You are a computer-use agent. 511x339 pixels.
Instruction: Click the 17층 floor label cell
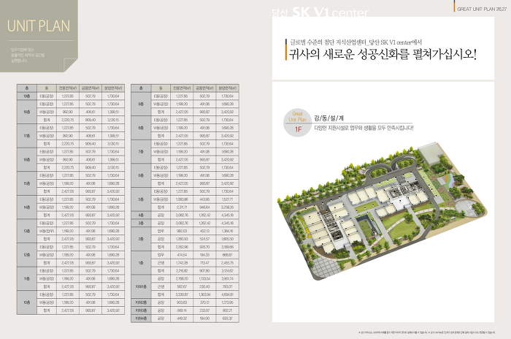pyautogui.click(x=27, y=136)
